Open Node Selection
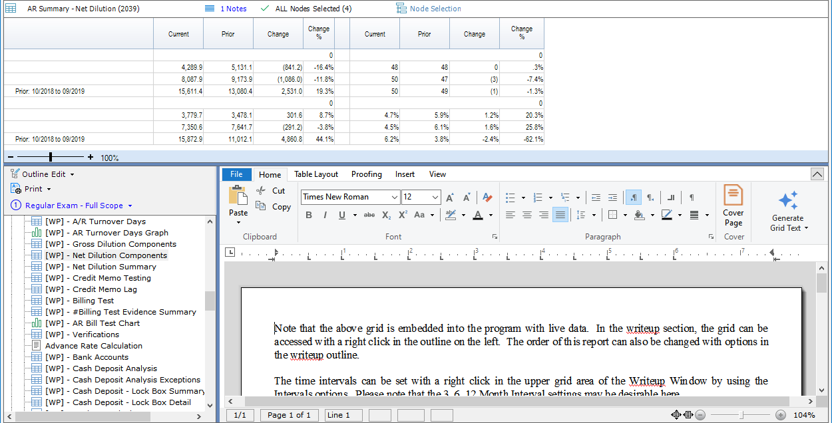832x423 pixels. [x=433, y=9]
